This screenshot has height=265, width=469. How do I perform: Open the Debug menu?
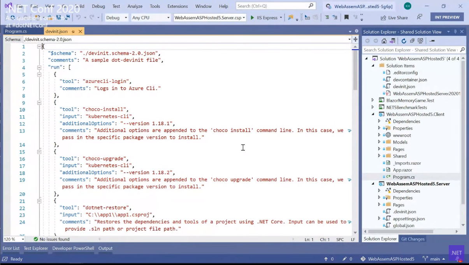tap(98, 6)
